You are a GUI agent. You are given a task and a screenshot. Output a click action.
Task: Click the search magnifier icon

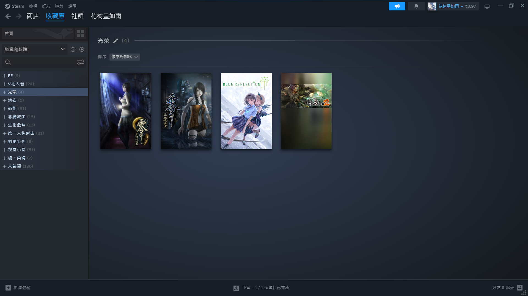tap(8, 62)
